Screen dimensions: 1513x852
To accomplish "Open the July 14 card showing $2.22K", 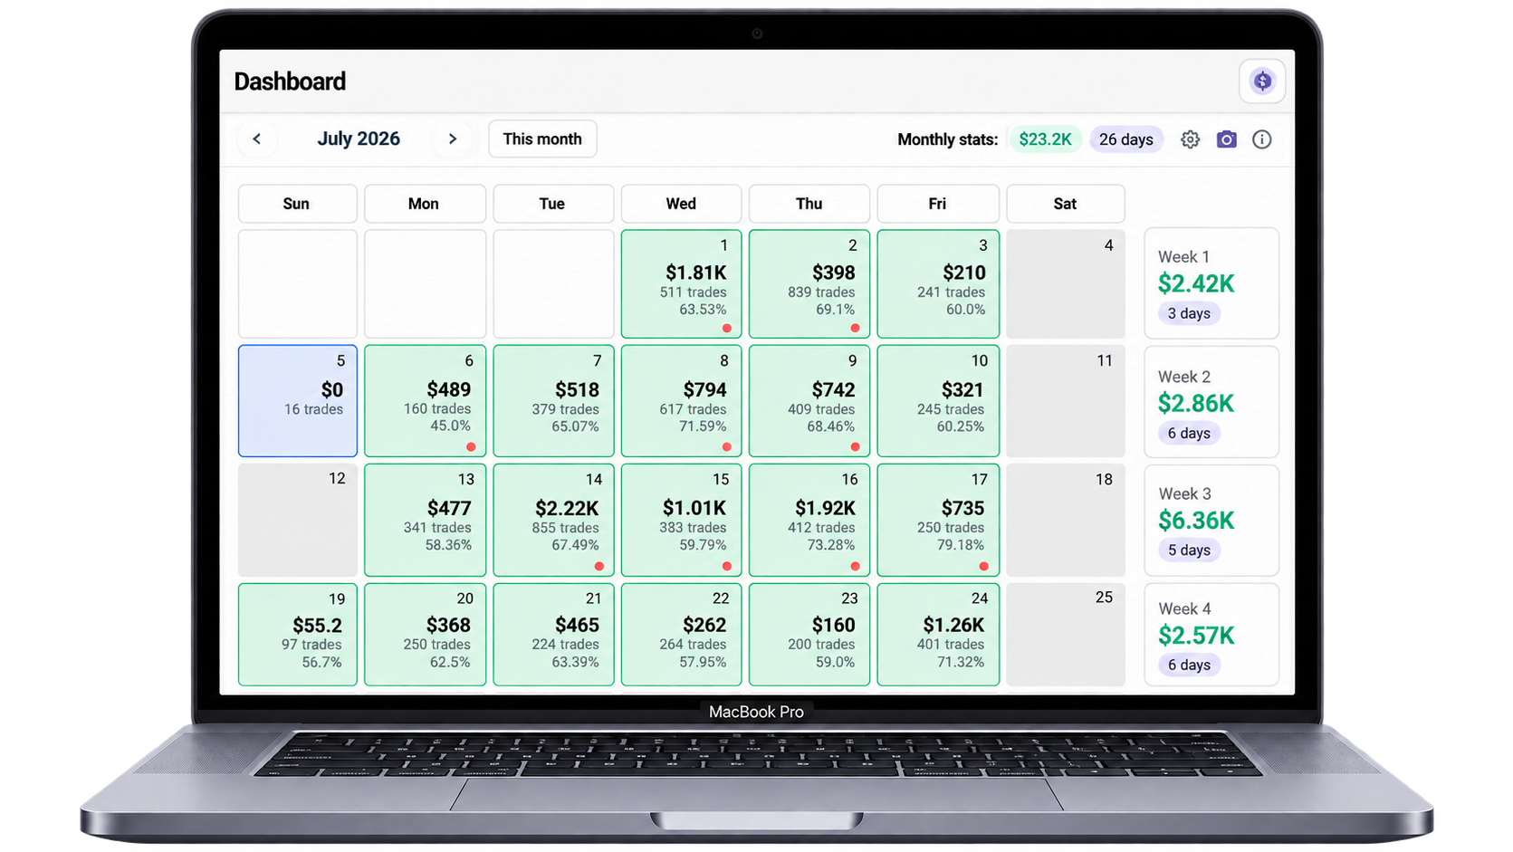I will click(x=553, y=520).
